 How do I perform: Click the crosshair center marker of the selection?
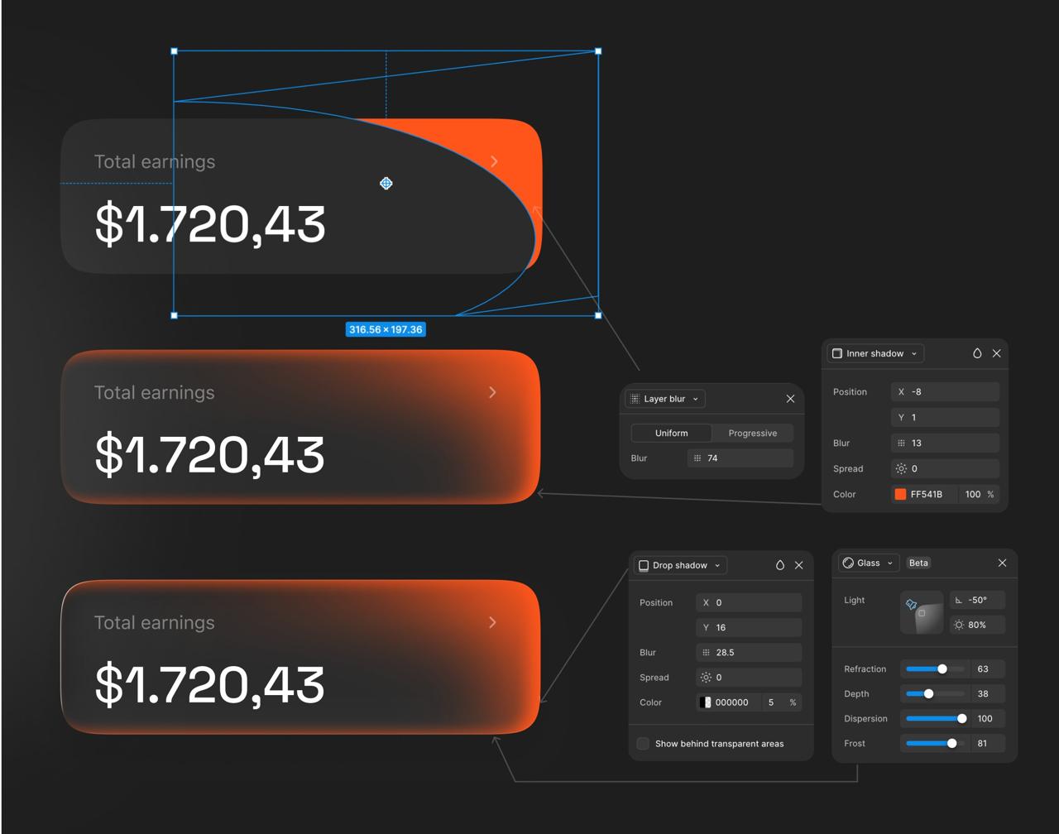[x=386, y=183]
